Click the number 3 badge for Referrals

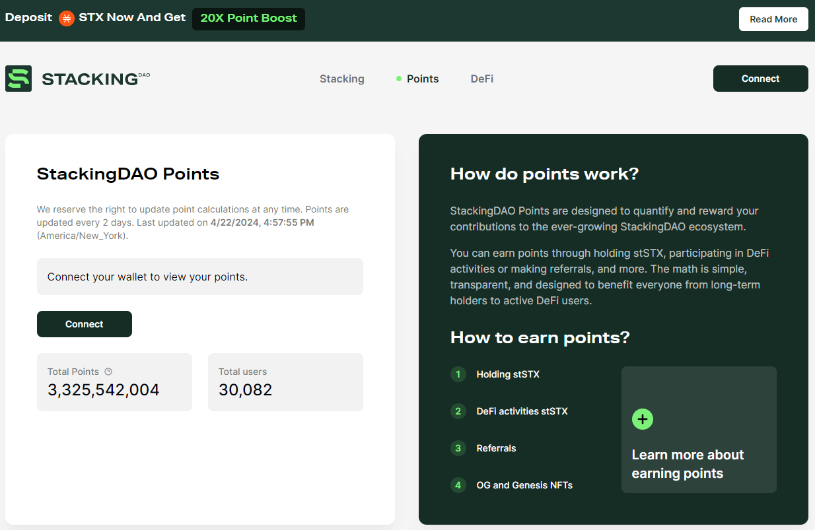pos(458,448)
